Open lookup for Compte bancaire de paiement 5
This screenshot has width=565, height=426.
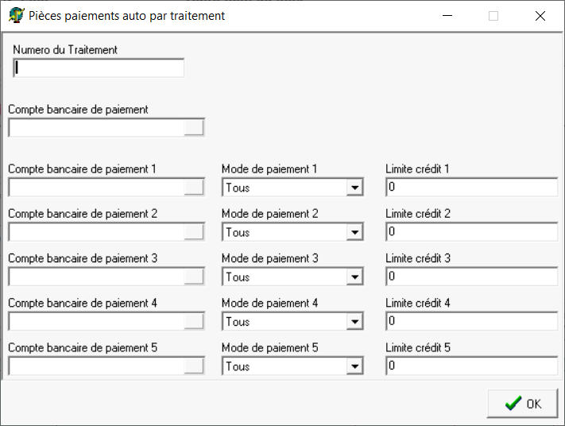pyautogui.click(x=194, y=366)
